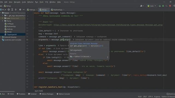The width and height of the screenshot is (175, 98).
Task: Toggle code fold at else branch line
Action: 33,54
